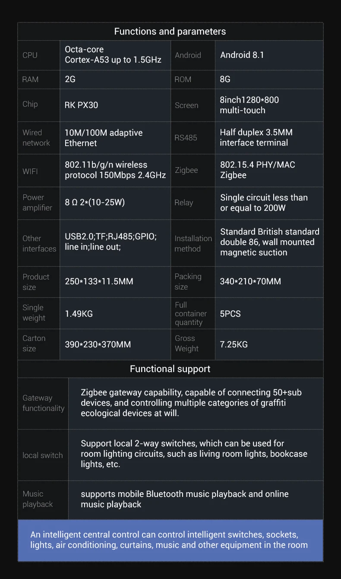The width and height of the screenshot is (341, 579).
Task: Select the ROM 8G value
Action: point(225,80)
